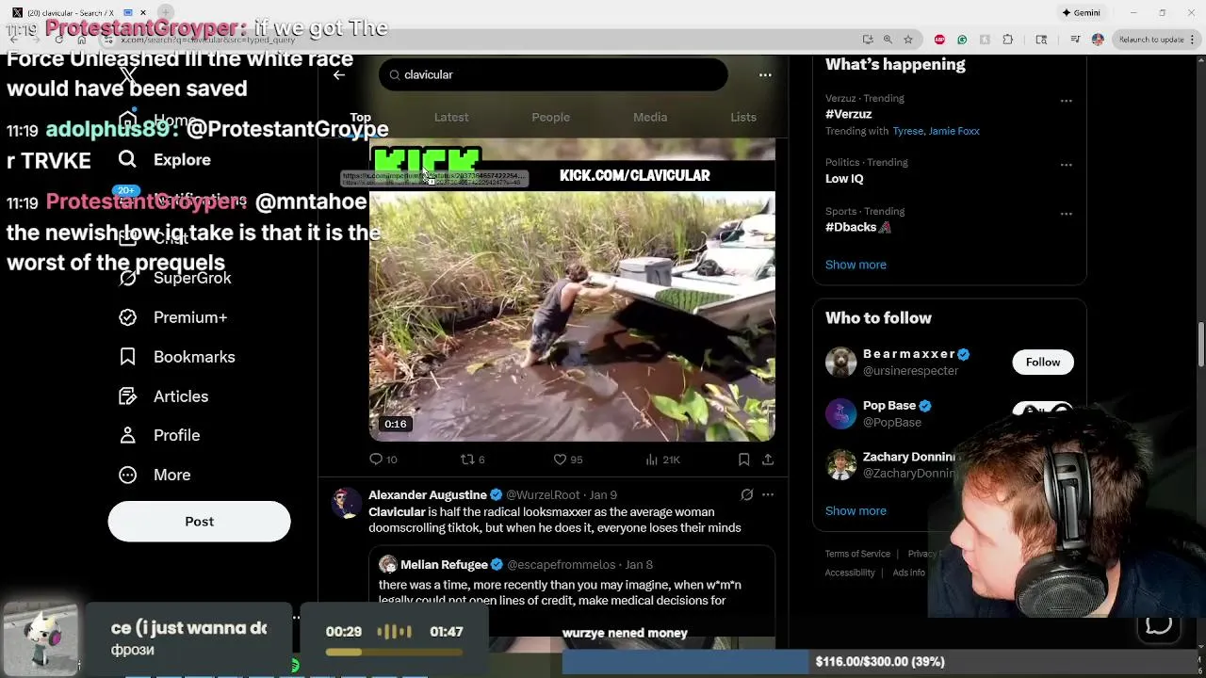This screenshot has height=678, width=1206.
Task: Open Alexander Augustine's avatar
Action: [x=346, y=503]
